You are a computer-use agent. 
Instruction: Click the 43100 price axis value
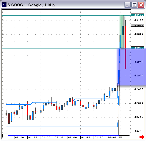coord(139,20)
